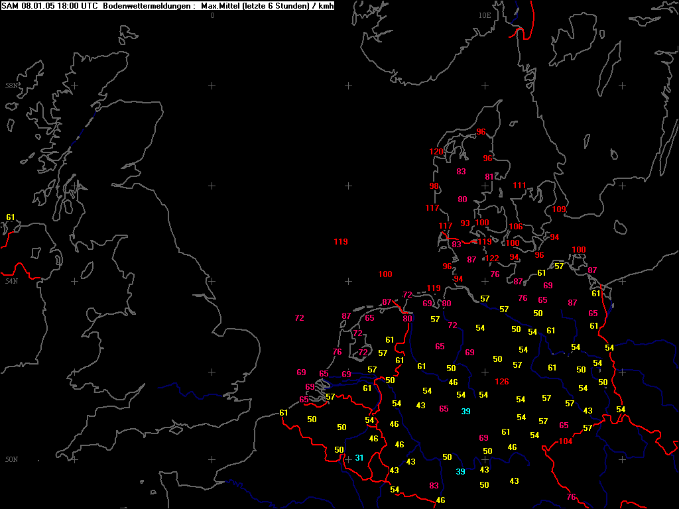Select the red 106 station reading

click(x=515, y=226)
